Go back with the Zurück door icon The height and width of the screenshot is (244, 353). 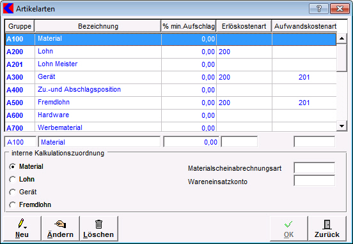[327, 228]
